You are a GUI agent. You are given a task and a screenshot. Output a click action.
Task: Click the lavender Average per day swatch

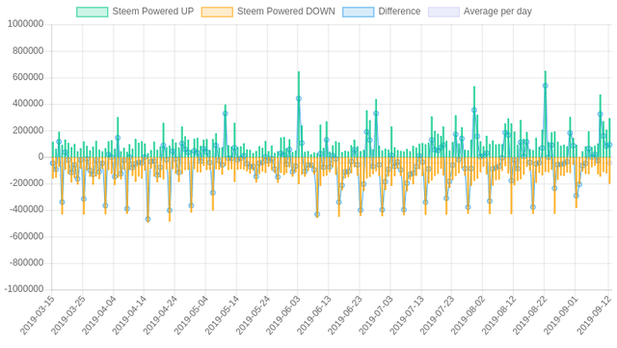pos(443,12)
